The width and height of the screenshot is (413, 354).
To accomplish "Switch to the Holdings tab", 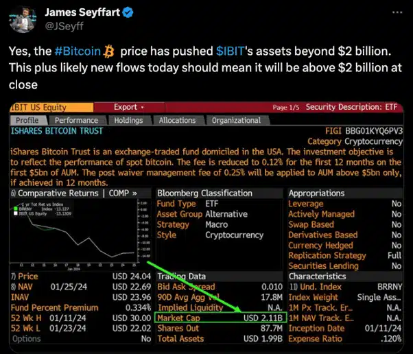I will pos(128,120).
